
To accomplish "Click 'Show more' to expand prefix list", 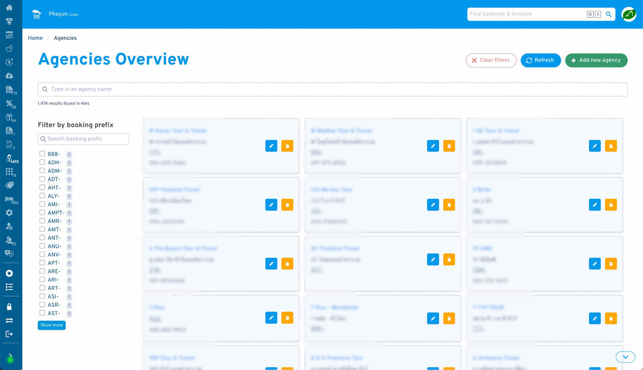I will pos(51,325).
